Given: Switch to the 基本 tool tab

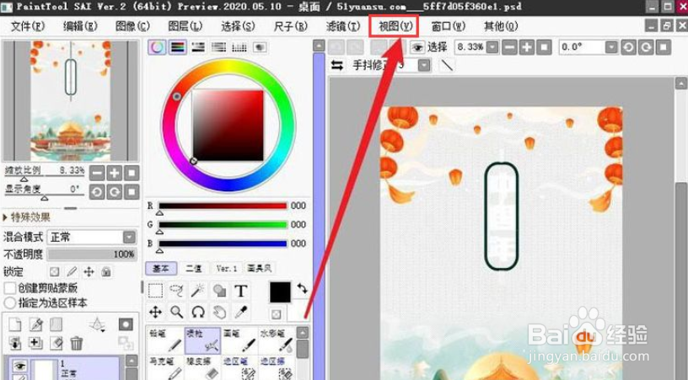Looking at the screenshot, I should (x=161, y=268).
